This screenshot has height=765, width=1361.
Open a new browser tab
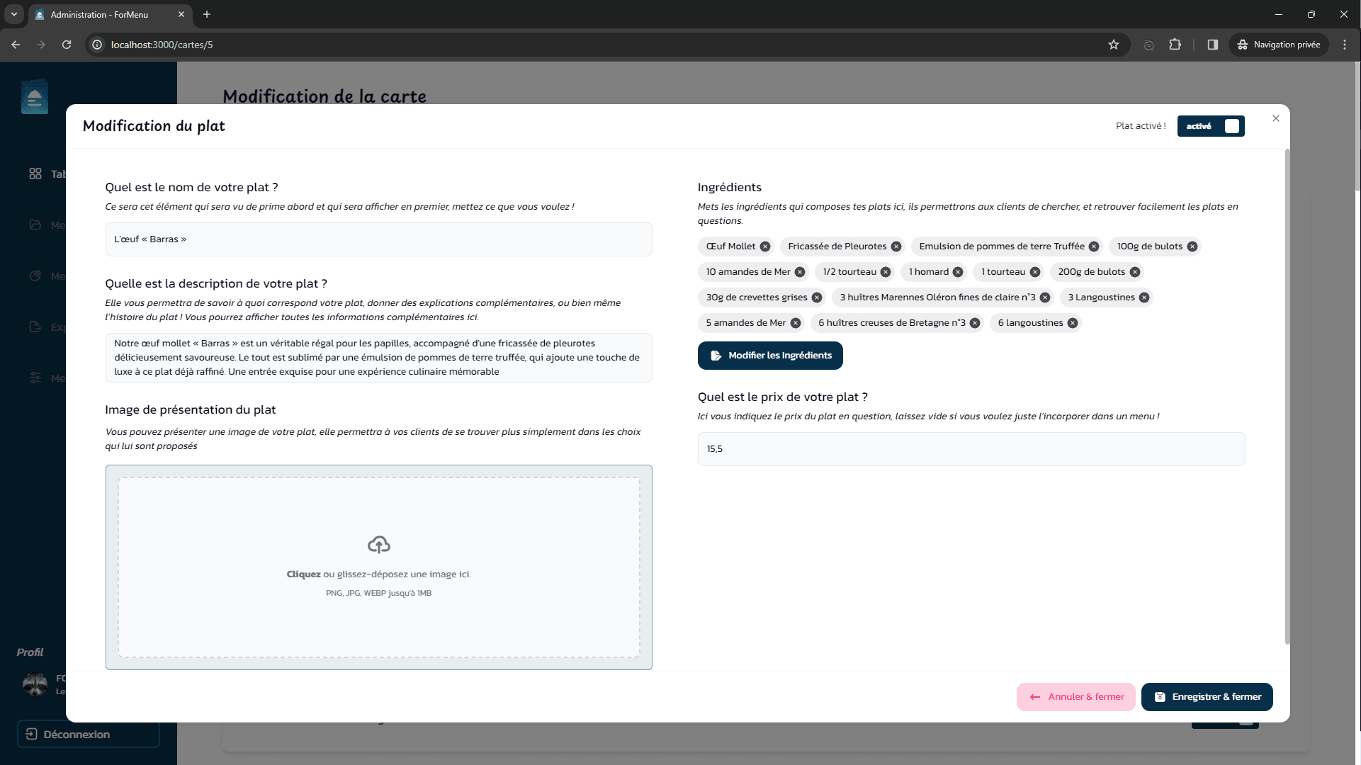point(207,14)
